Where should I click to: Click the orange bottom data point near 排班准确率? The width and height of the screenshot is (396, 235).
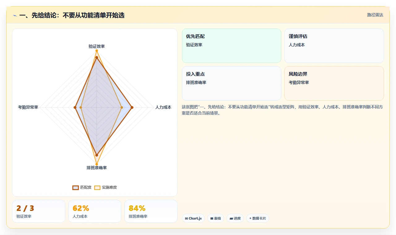pos(97,164)
